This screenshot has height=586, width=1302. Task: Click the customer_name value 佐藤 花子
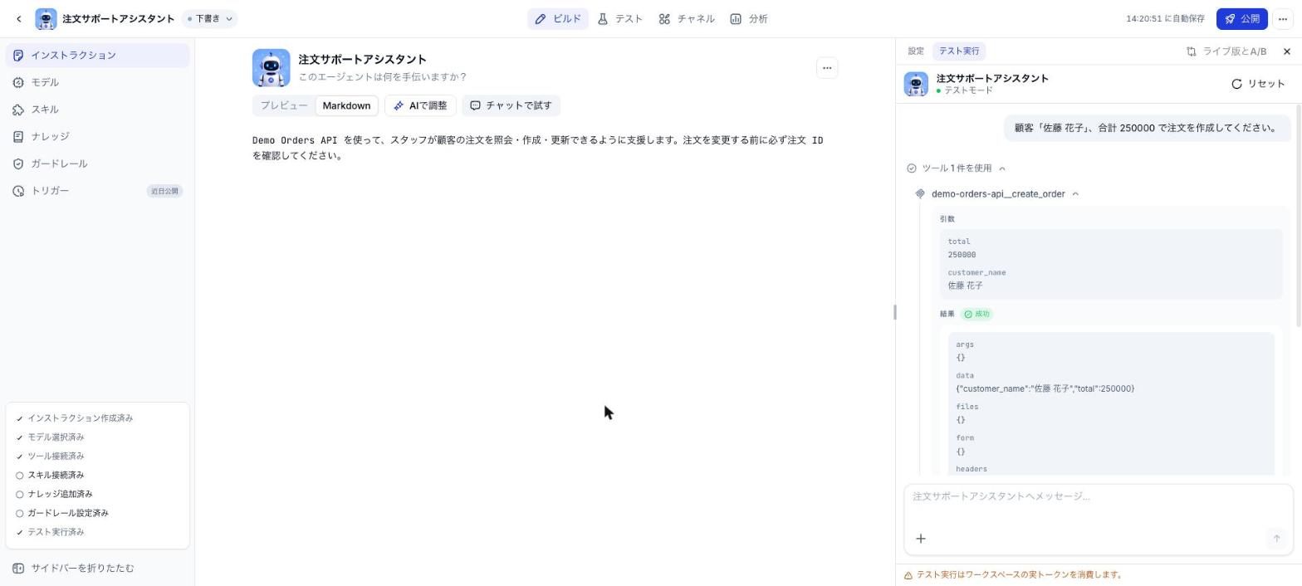(965, 286)
